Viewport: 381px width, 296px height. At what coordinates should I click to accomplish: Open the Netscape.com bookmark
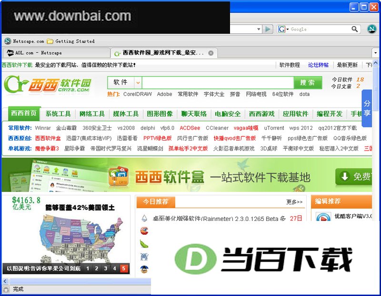[x=24, y=41]
